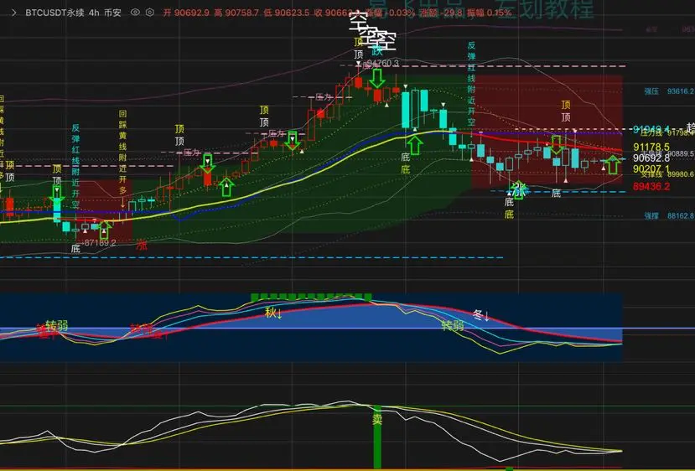Select the 4h interval label
The width and height of the screenshot is (695, 471).
94,13
